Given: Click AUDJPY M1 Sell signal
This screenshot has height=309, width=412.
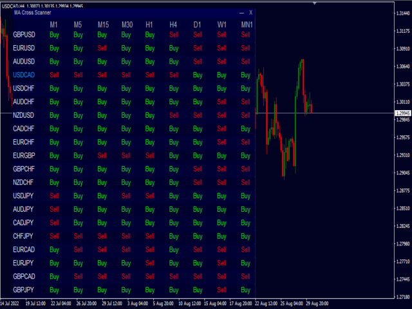Looking at the screenshot, I should 54,209.
